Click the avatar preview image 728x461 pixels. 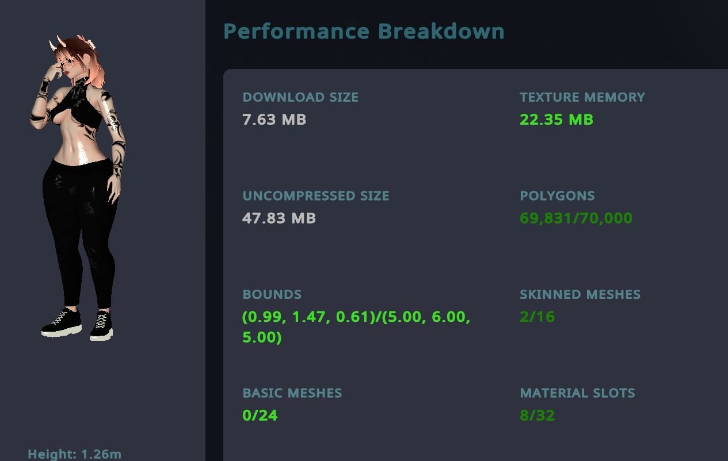coord(78,189)
